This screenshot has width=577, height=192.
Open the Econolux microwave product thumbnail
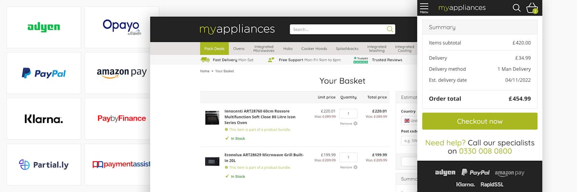(212, 161)
